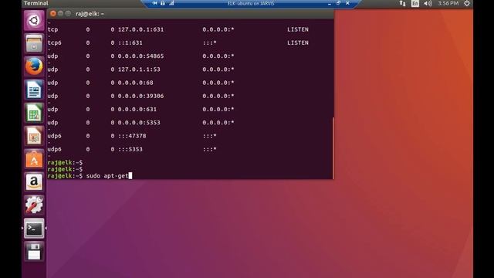
Task: Select the Terminal icon in launcher
Action: click(34, 229)
